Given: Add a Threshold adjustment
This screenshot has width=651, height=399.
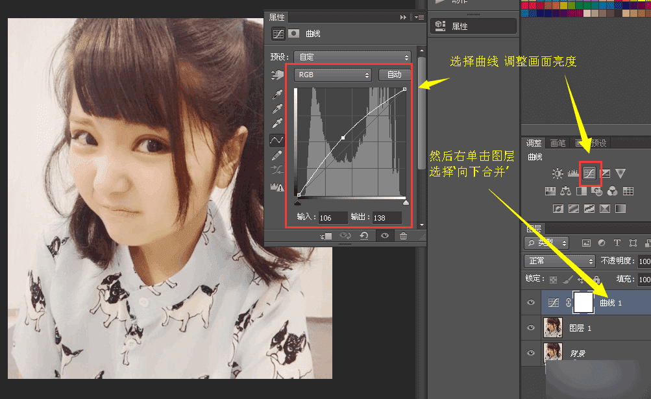Looking at the screenshot, I should [x=589, y=208].
